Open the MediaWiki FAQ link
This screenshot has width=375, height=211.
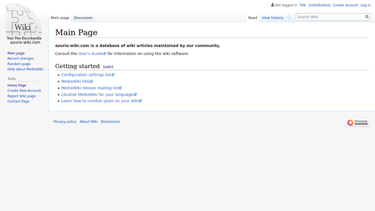pyautogui.click(x=75, y=81)
